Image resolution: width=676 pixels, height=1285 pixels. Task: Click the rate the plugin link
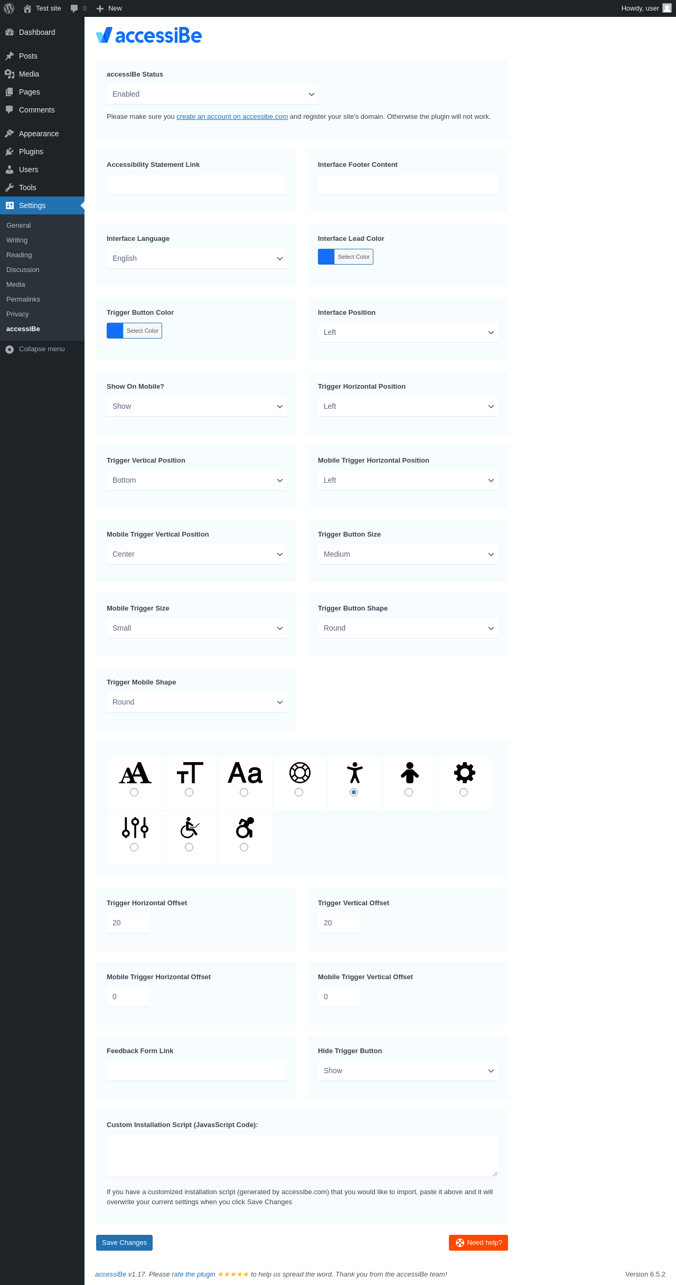point(193,1274)
